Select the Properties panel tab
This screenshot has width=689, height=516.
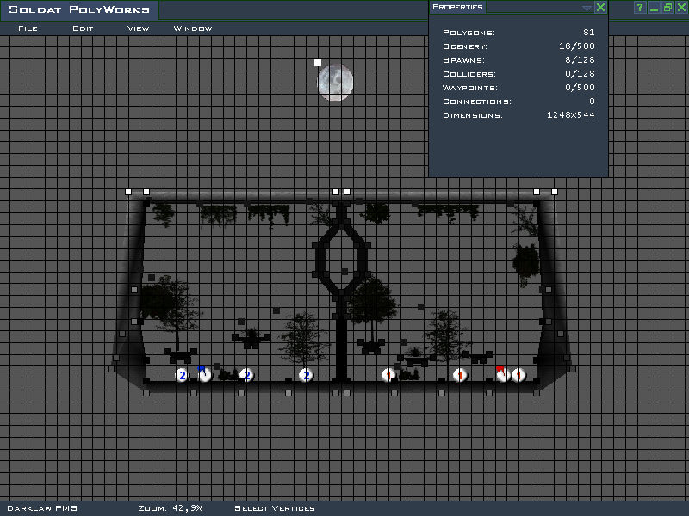click(x=457, y=7)
